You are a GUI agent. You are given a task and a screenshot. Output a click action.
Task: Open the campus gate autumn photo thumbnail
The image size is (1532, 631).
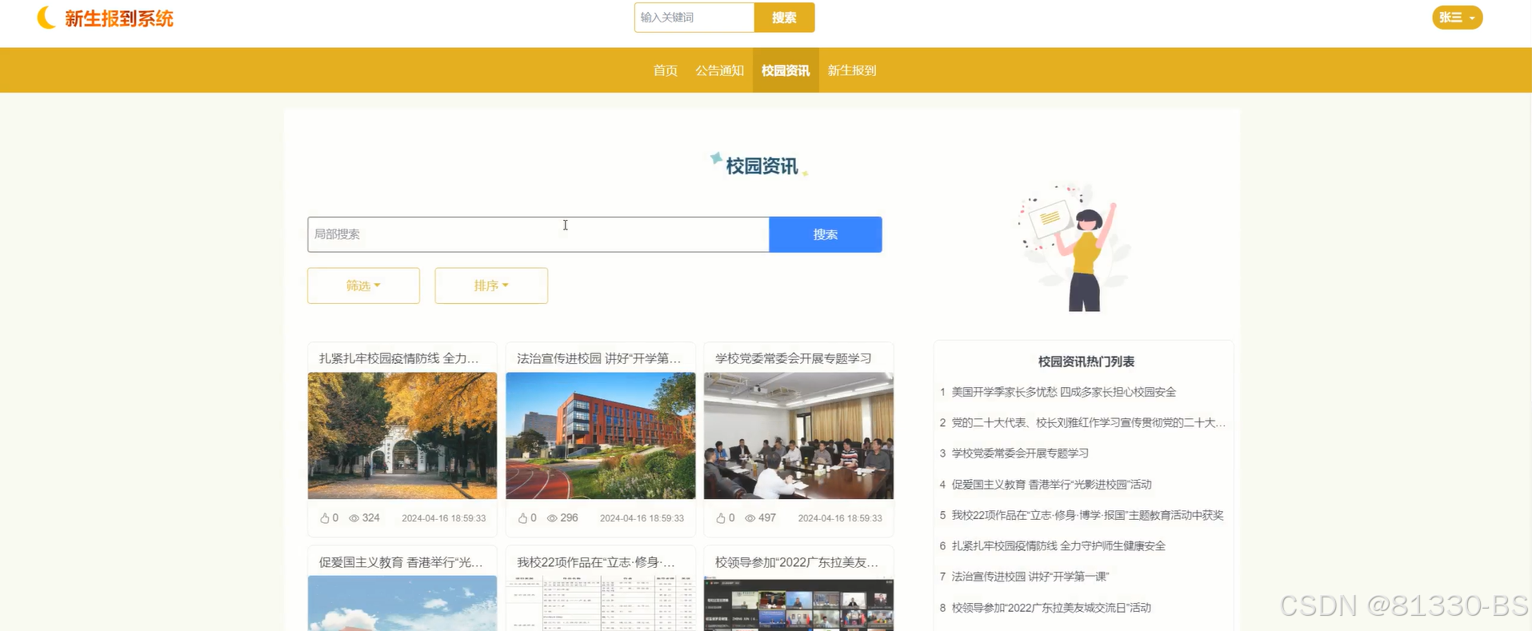(402, 436)
